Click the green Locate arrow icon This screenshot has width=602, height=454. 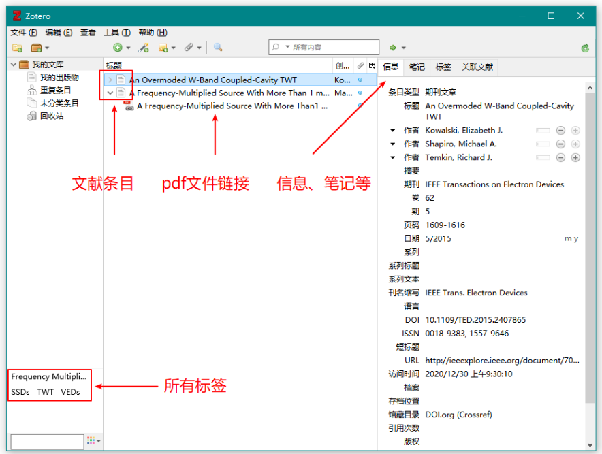coord(393,48)
